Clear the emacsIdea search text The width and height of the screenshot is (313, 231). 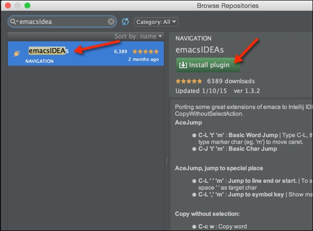point(111,21)
